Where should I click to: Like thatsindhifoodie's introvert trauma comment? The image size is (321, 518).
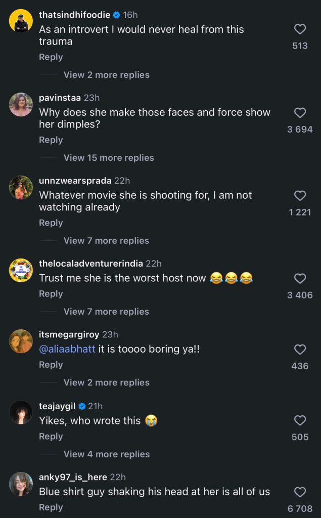[x=300, y=29]
